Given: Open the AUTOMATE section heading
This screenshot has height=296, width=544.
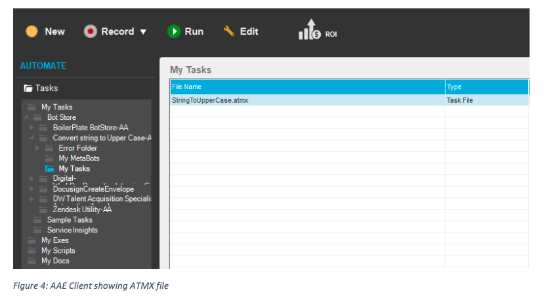Looking at the screenshot, I should 43,65.
